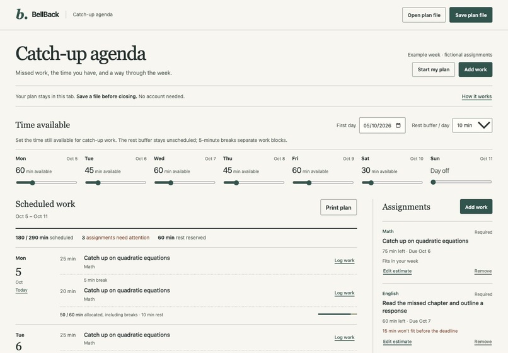
Task: Click 'Oct 5 – Oct 11' date range text
Action: (x=32, y=216)
